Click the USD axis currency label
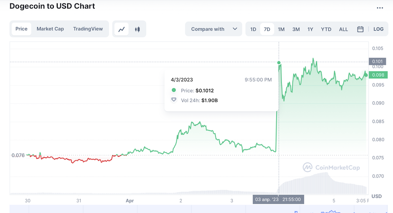This screenshot has height=213, width=393. [376, 196]
